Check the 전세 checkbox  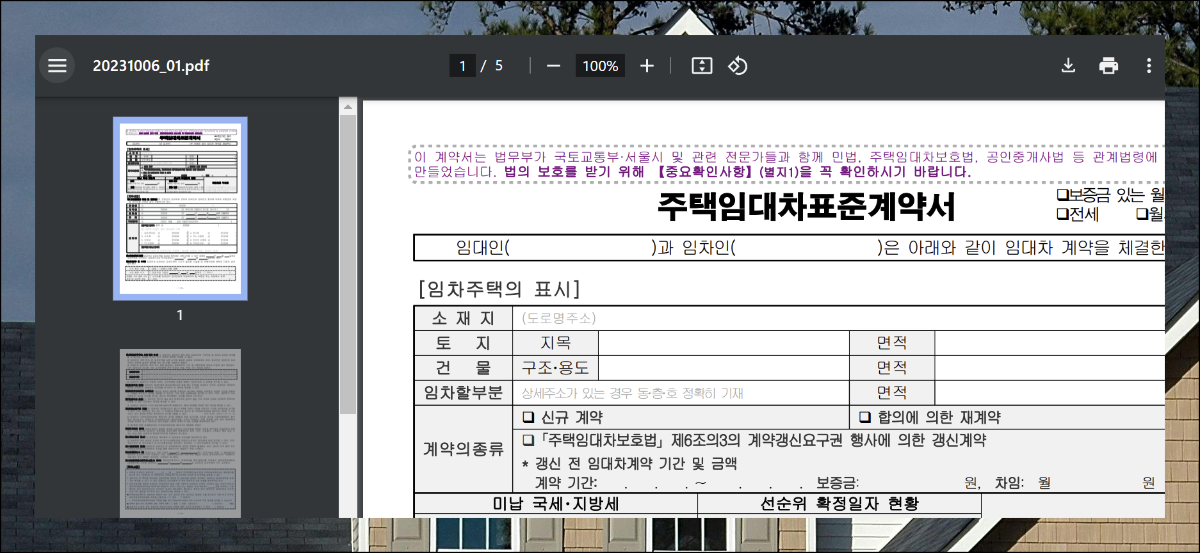[1062, 214]
